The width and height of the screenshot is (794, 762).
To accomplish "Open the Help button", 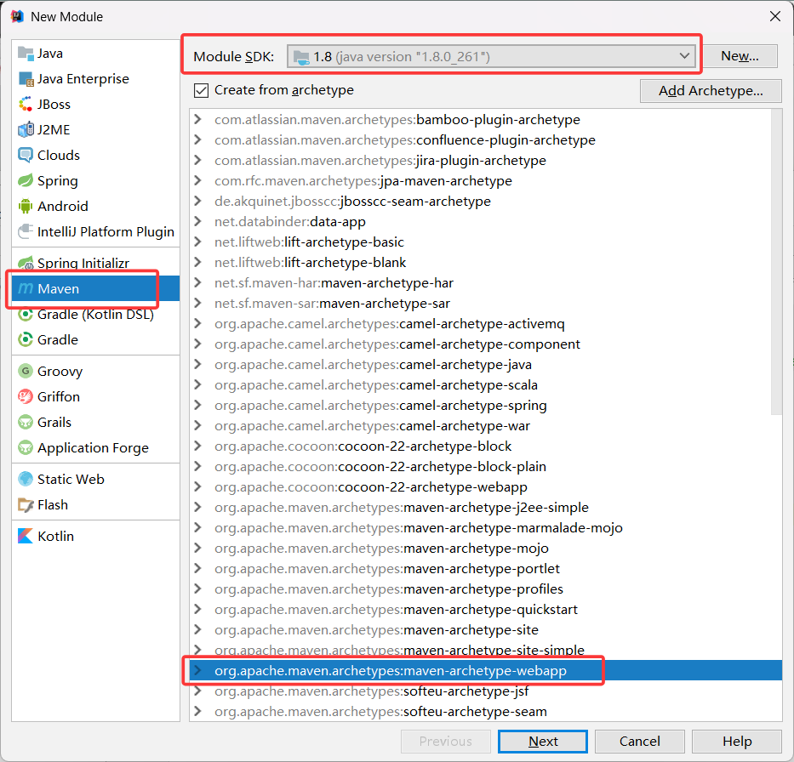I will (x=737, y=742).
